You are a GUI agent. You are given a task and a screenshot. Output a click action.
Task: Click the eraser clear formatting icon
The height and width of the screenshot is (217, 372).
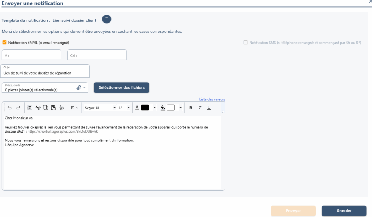[x=61, y=108]
